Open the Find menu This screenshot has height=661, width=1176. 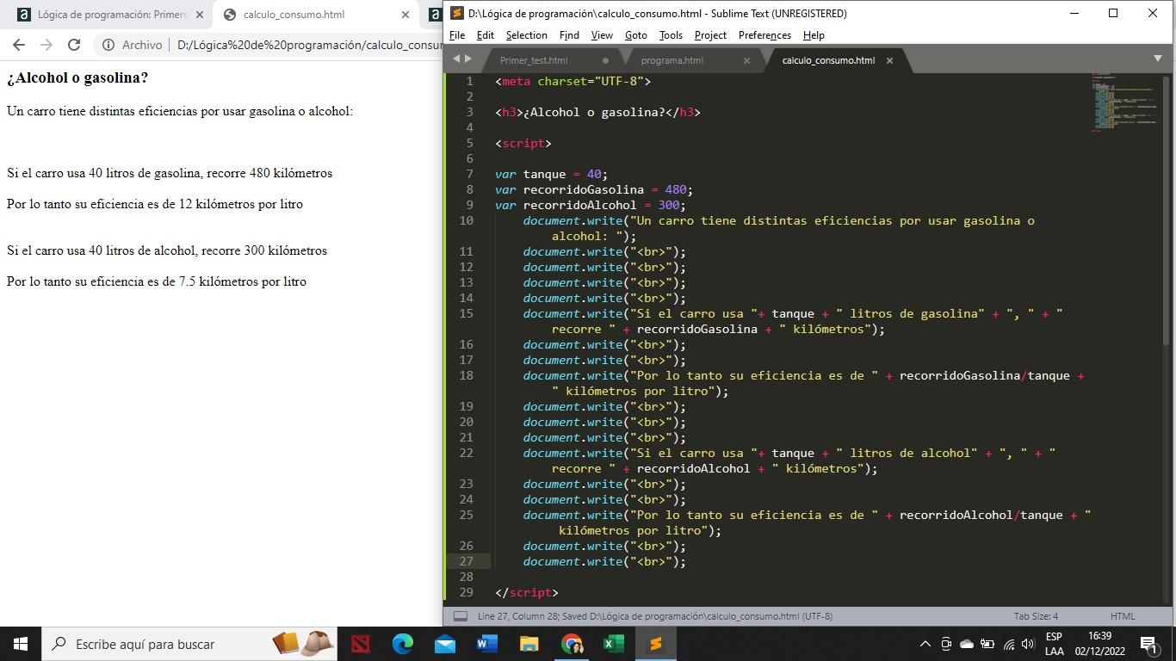pyautogui.click(x=569, y=35)
